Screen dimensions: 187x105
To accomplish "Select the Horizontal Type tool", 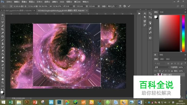I will tap(2, 68).
